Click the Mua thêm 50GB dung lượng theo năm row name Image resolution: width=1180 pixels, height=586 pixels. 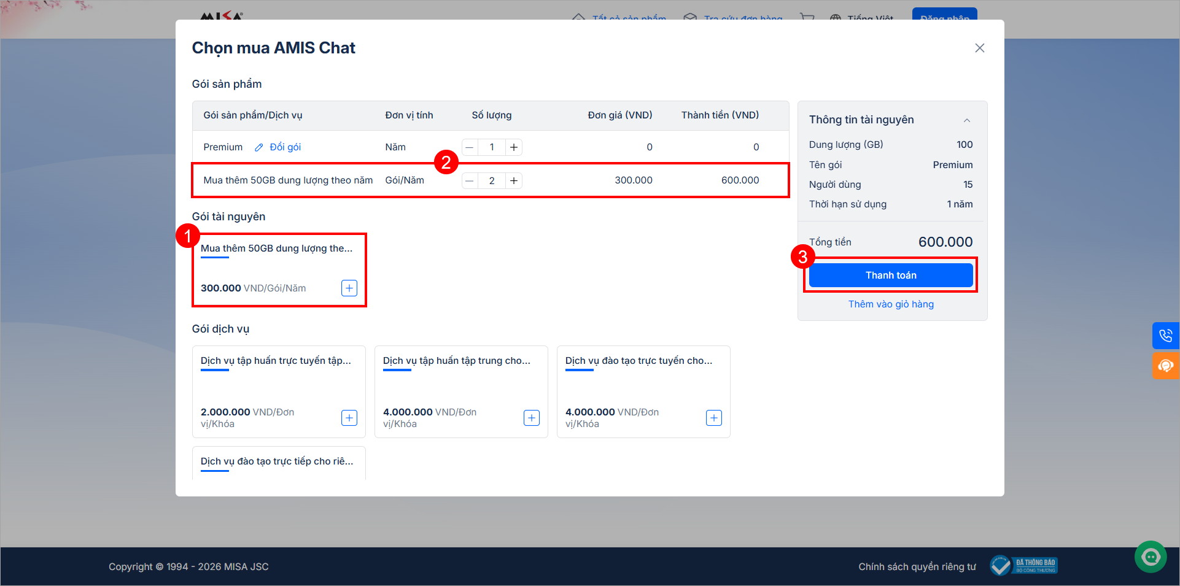click(288, 180)
